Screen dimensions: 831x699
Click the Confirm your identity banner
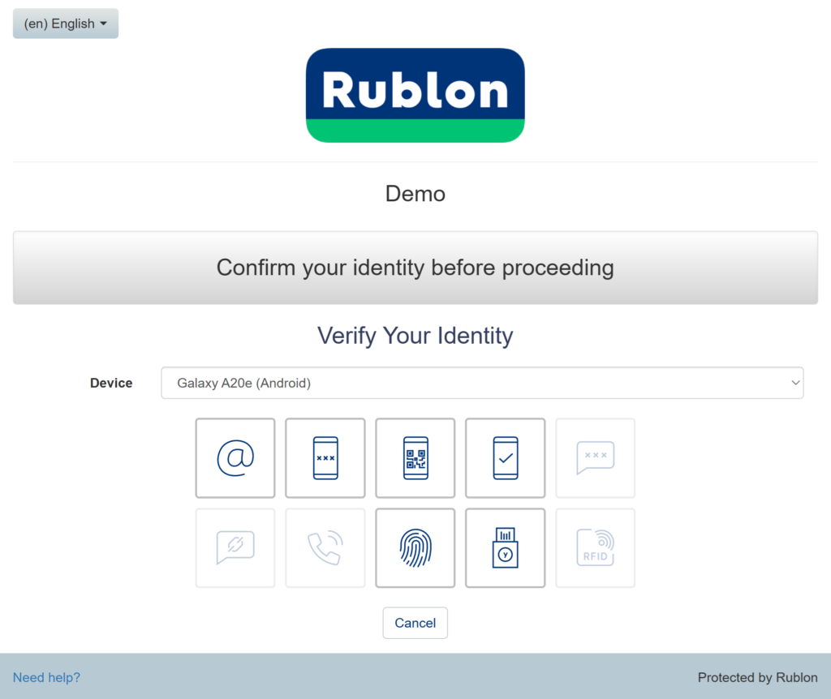tap(415, 268)
